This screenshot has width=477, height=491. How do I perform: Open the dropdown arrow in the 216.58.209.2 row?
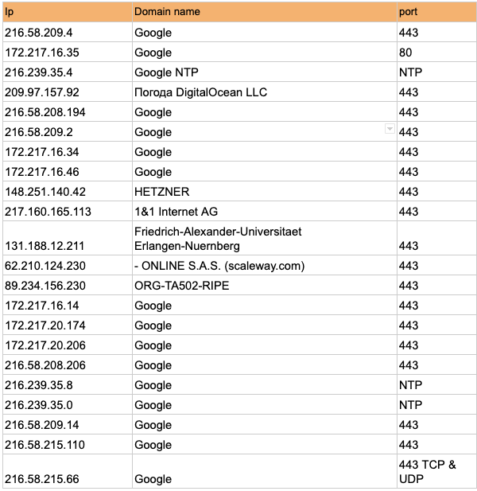pos(390,129)
